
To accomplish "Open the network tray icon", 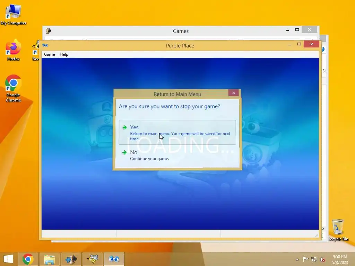I will pos(314,259).
